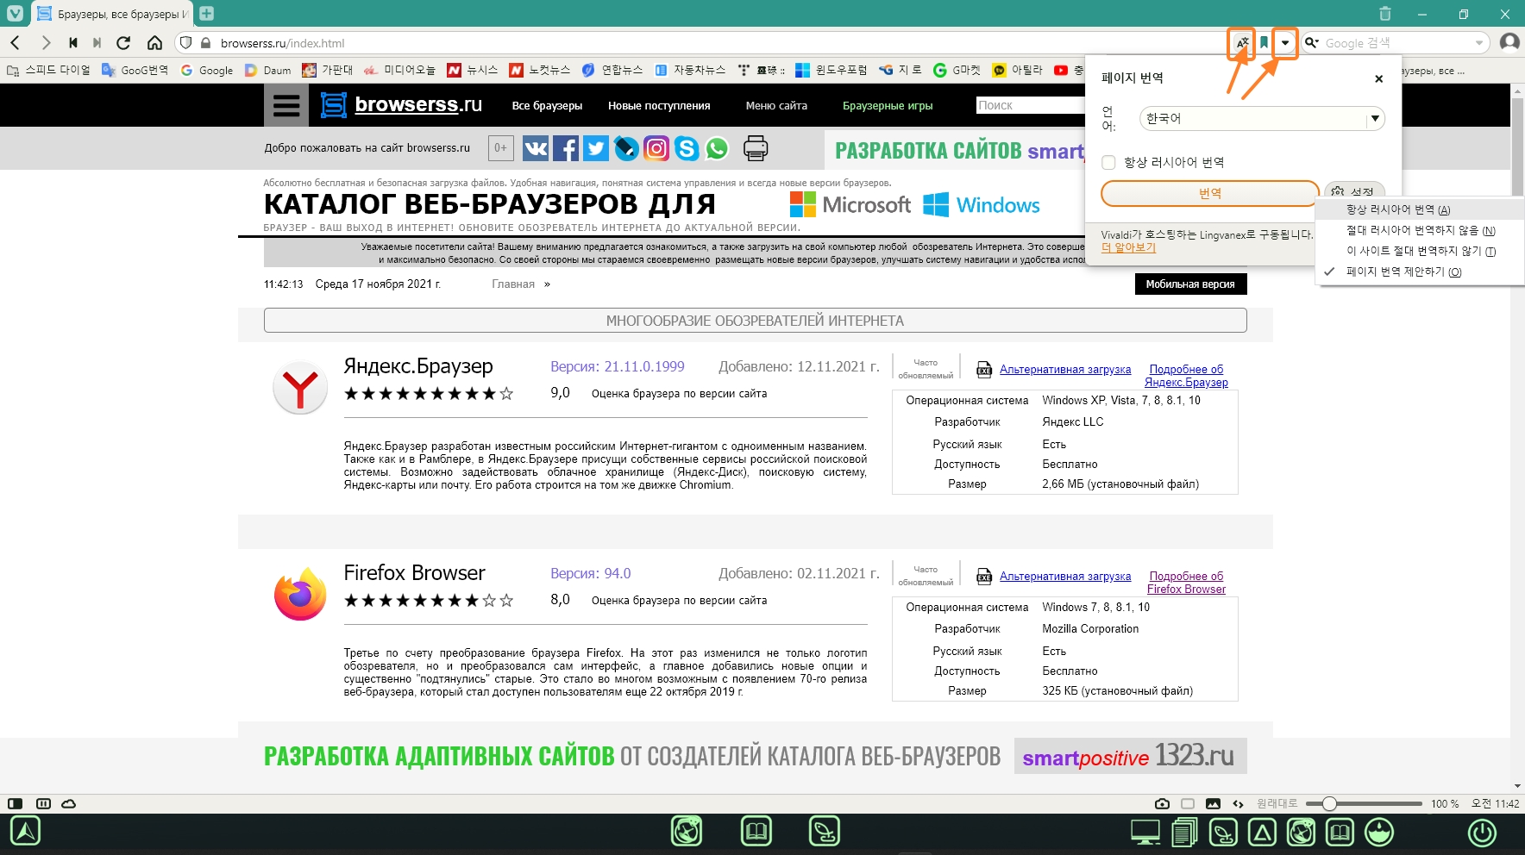Check the always translate Russian checkbox

[x=1109, y=162]
